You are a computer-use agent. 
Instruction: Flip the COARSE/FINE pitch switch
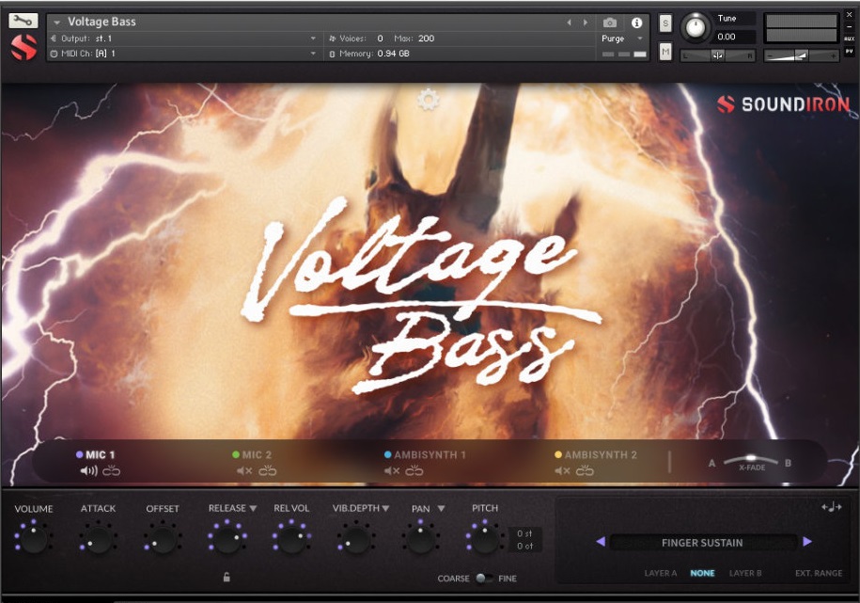click(x=483, y=579)
